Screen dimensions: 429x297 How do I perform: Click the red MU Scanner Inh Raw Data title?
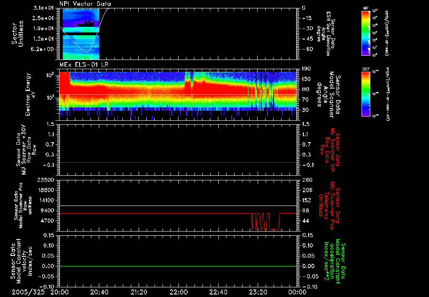(x=330, y=150)
